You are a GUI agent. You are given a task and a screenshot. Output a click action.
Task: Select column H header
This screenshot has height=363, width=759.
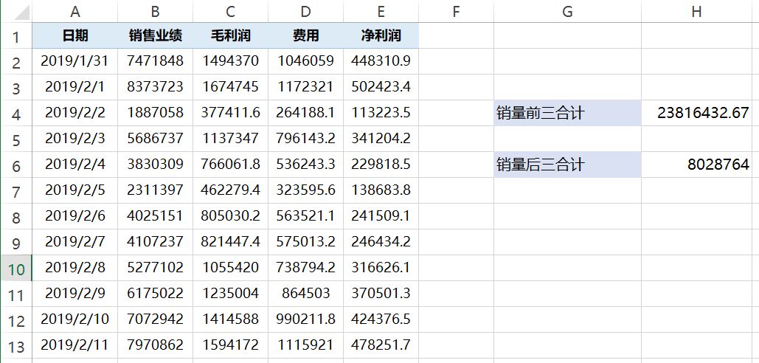click(696, 12)
